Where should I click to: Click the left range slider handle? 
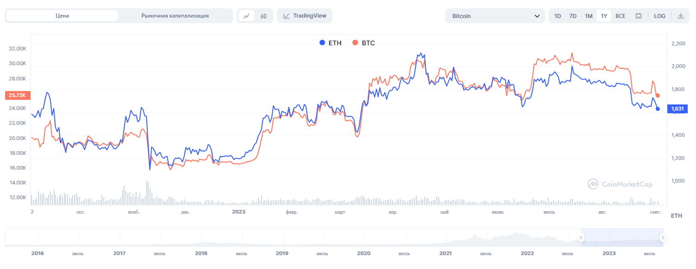[x=581, y=238]
